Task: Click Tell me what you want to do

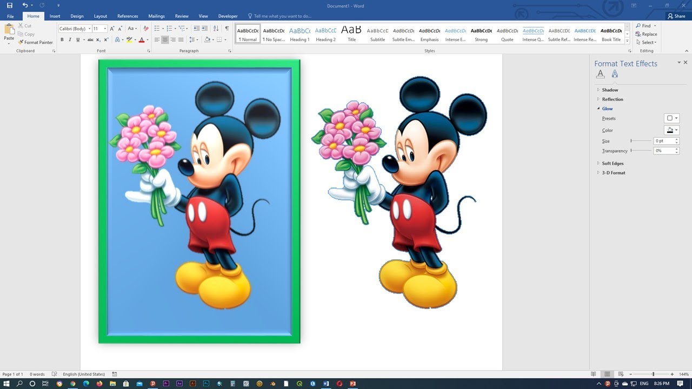Action: tap(280, 16)
